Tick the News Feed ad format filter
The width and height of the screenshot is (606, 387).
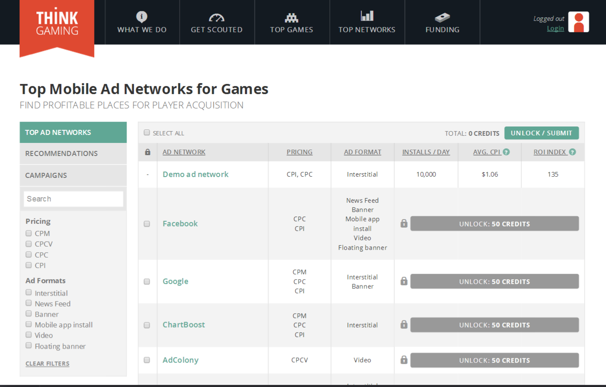[29, 303]
